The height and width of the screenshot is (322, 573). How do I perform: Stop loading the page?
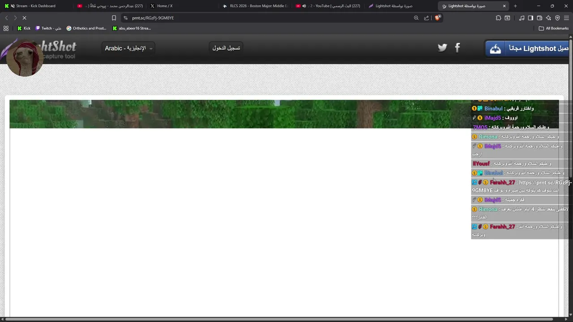point(25,18)
